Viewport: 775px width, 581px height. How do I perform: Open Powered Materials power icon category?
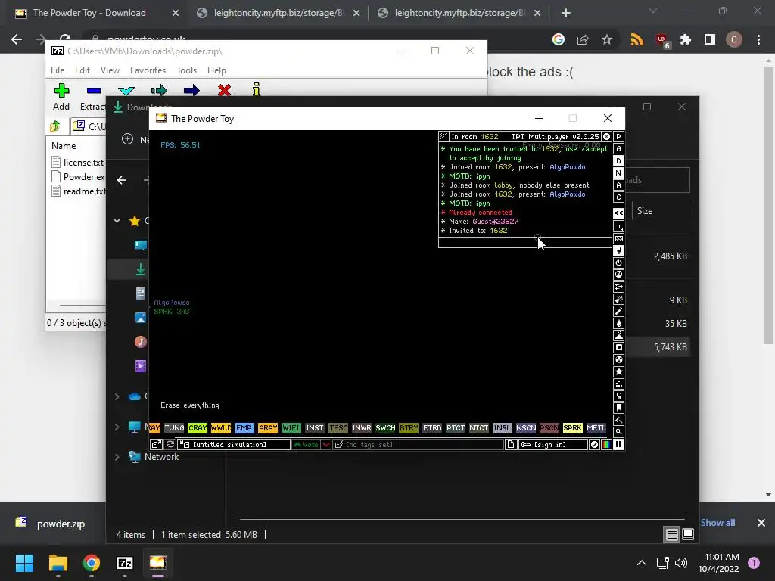[x=618, y=263]
